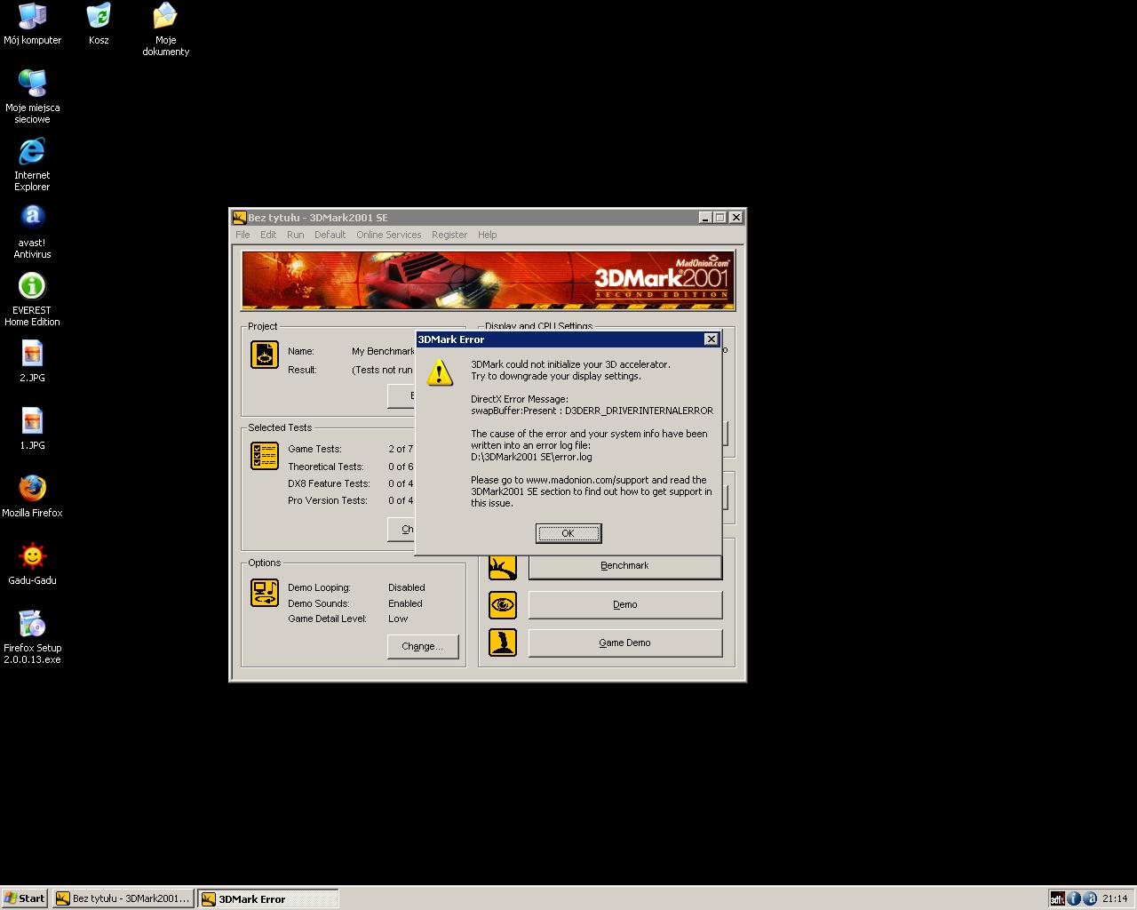The height and width of the screenshot is (910, 1137).
Task: Click the Start button
Action: [x=25, y=898]
